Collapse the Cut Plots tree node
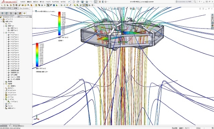214x129 pixels. point(4,26)
